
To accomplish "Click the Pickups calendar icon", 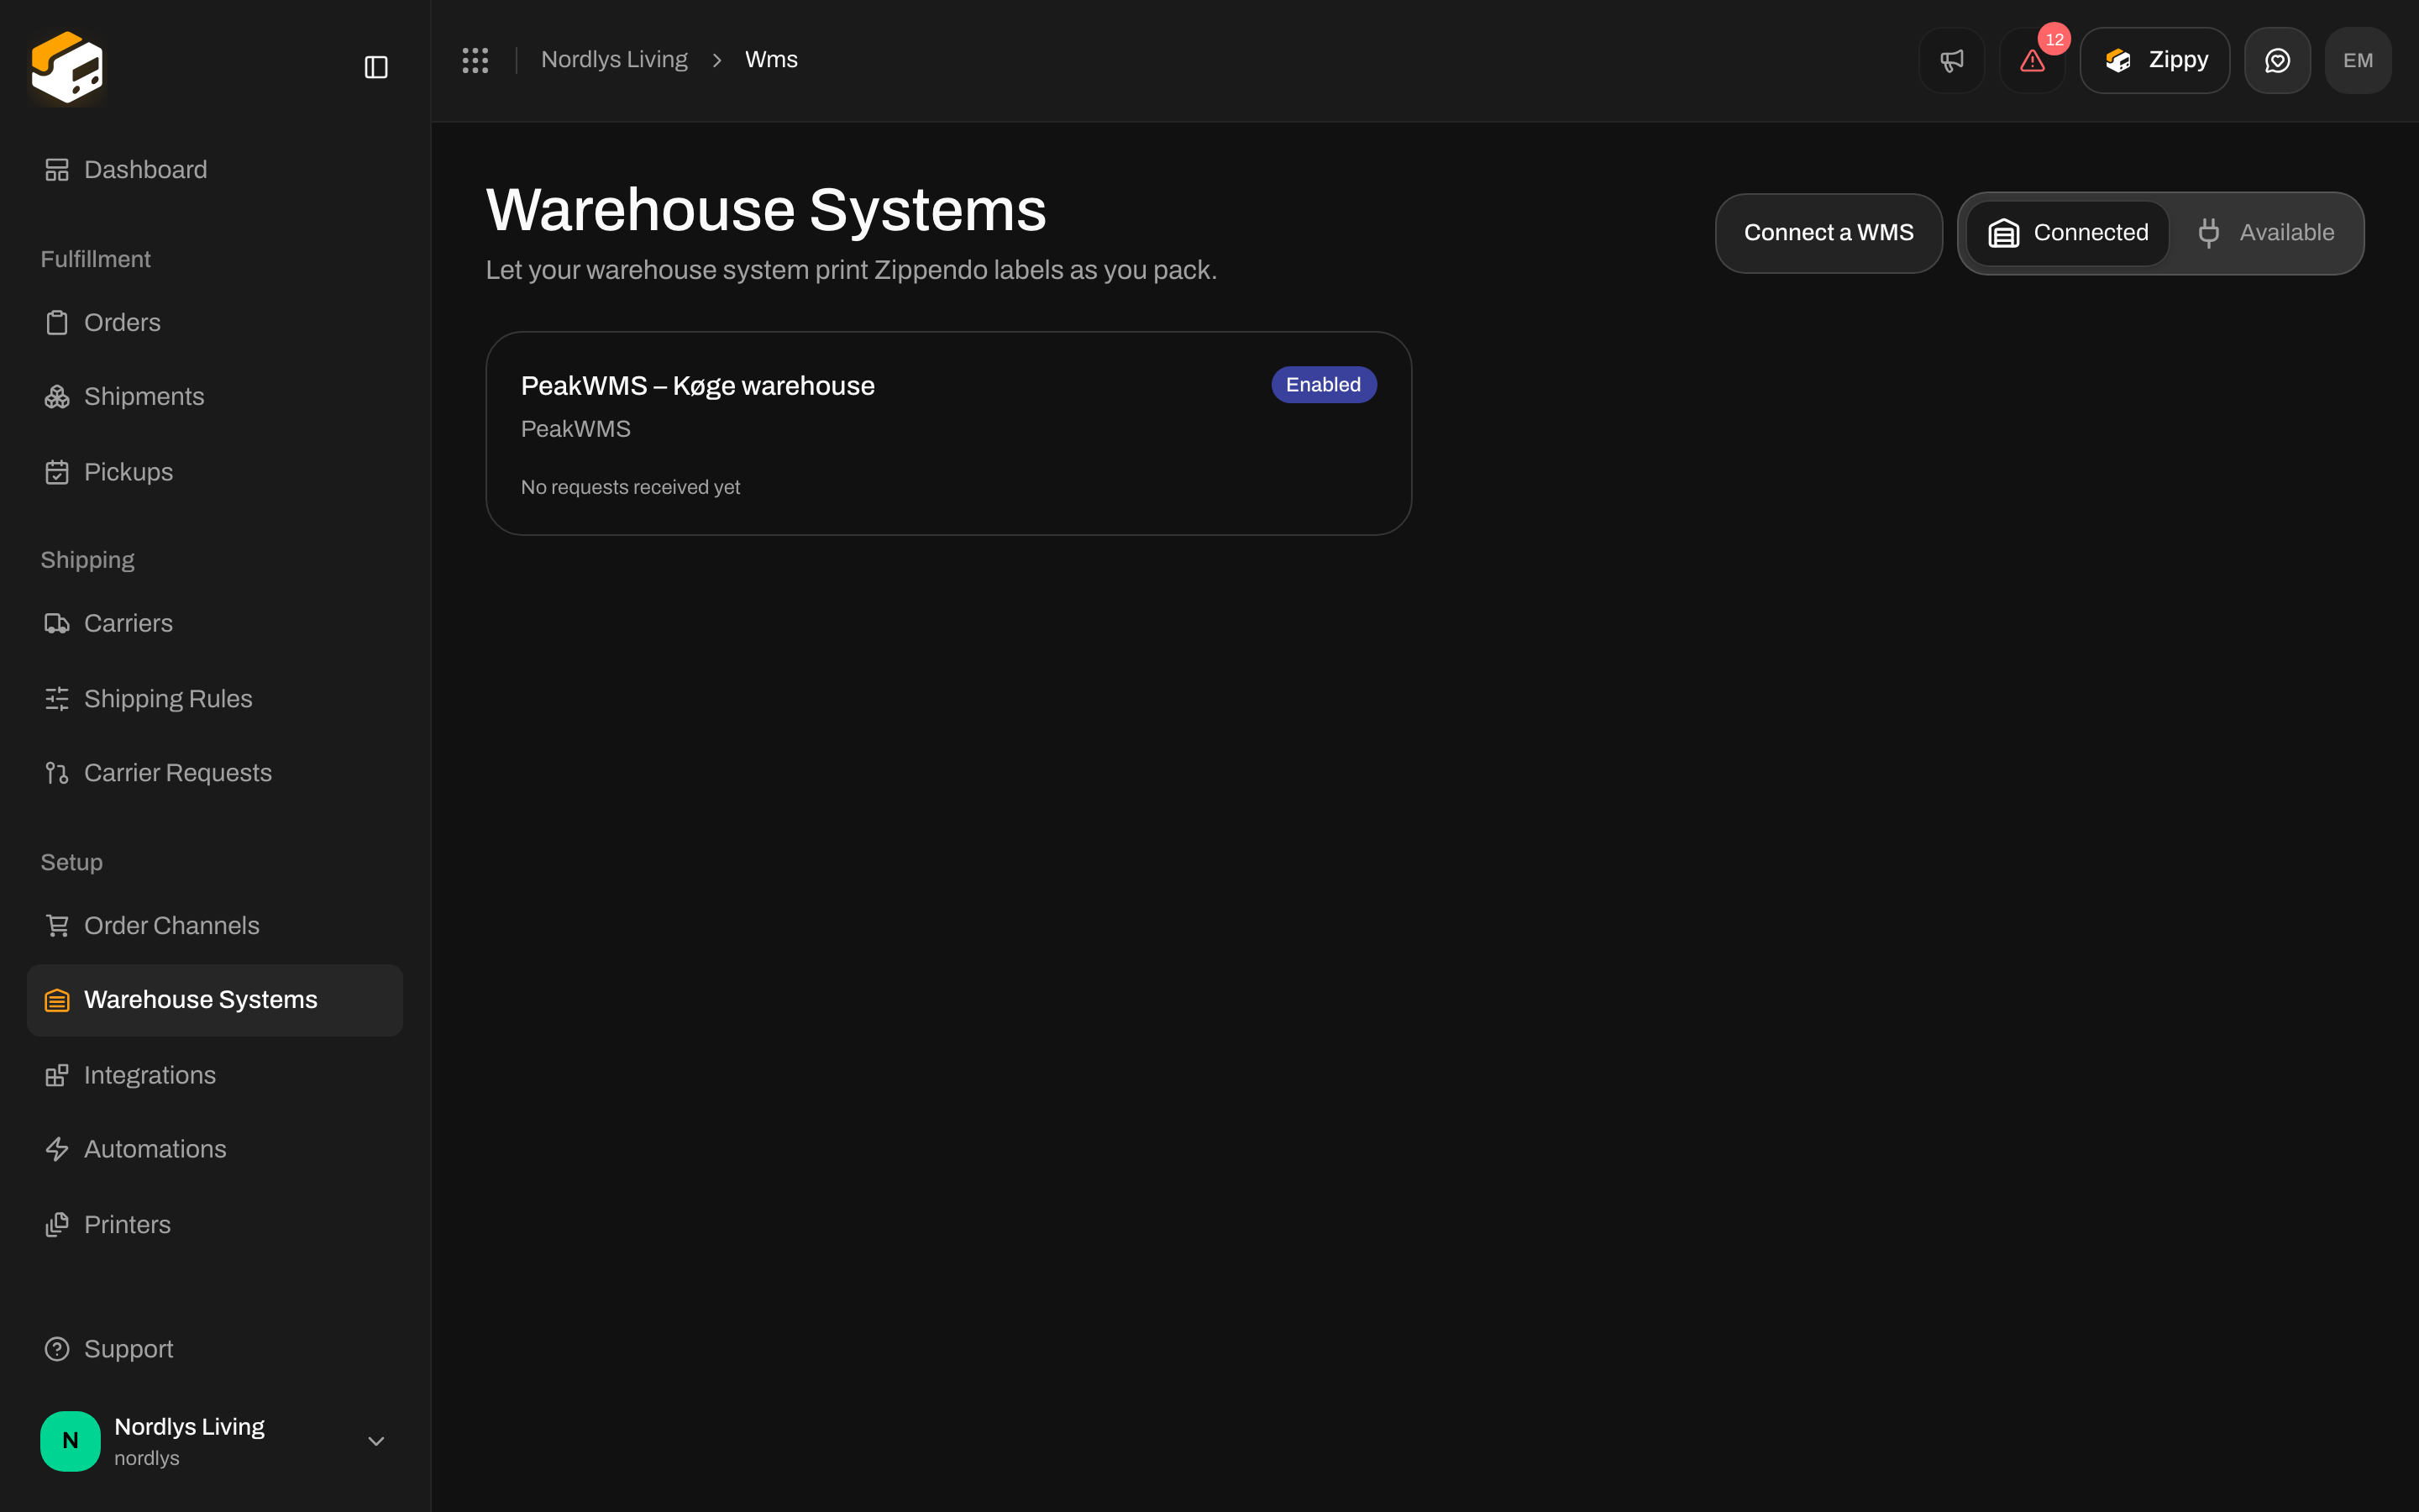I will point(57,472).
